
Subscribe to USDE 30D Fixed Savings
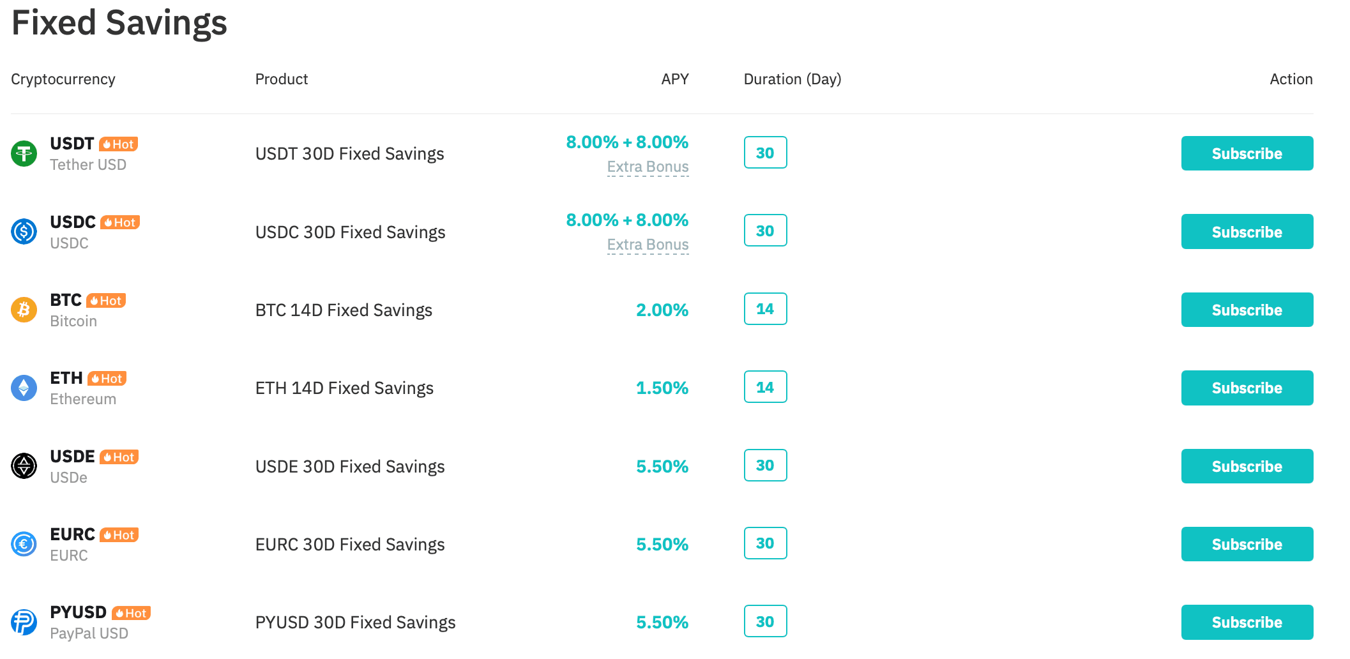[x=1247, y=466]
